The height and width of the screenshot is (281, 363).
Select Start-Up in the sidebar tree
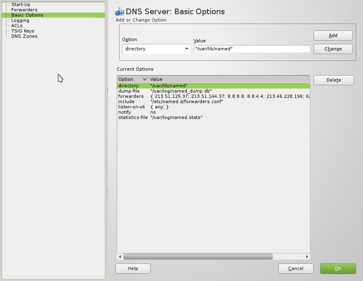[21, 4]
